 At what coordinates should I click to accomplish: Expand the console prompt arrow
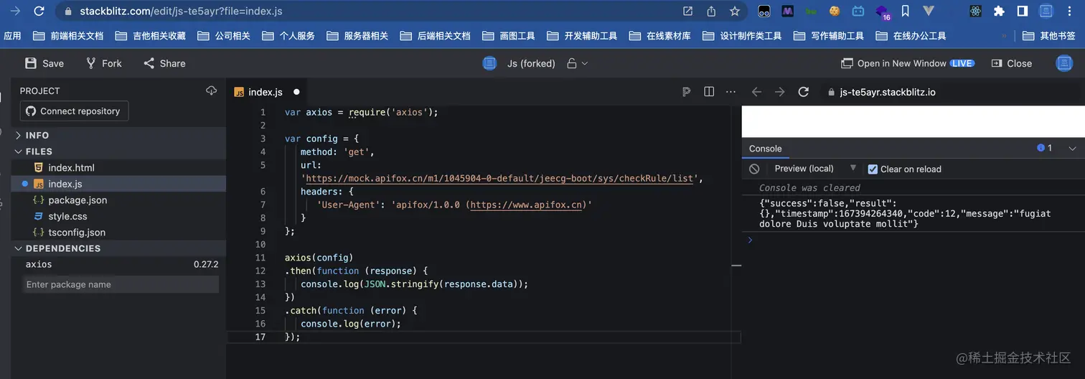[751, 240]
